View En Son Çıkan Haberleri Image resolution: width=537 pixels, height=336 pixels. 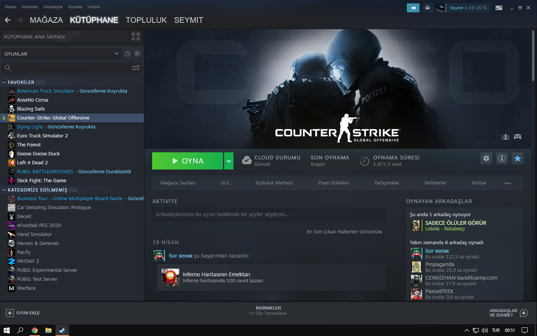click(x=344, y=232)
